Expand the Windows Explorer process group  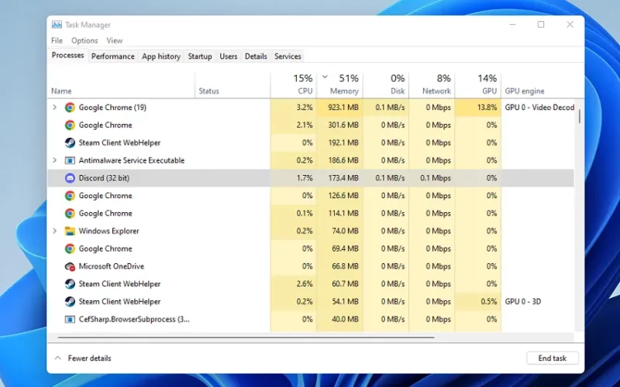tap(55, 231)
